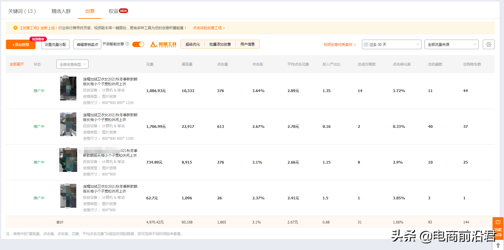
Task: Open thumbnail of the 1,706.99元 creative
Action: (68, 124)
